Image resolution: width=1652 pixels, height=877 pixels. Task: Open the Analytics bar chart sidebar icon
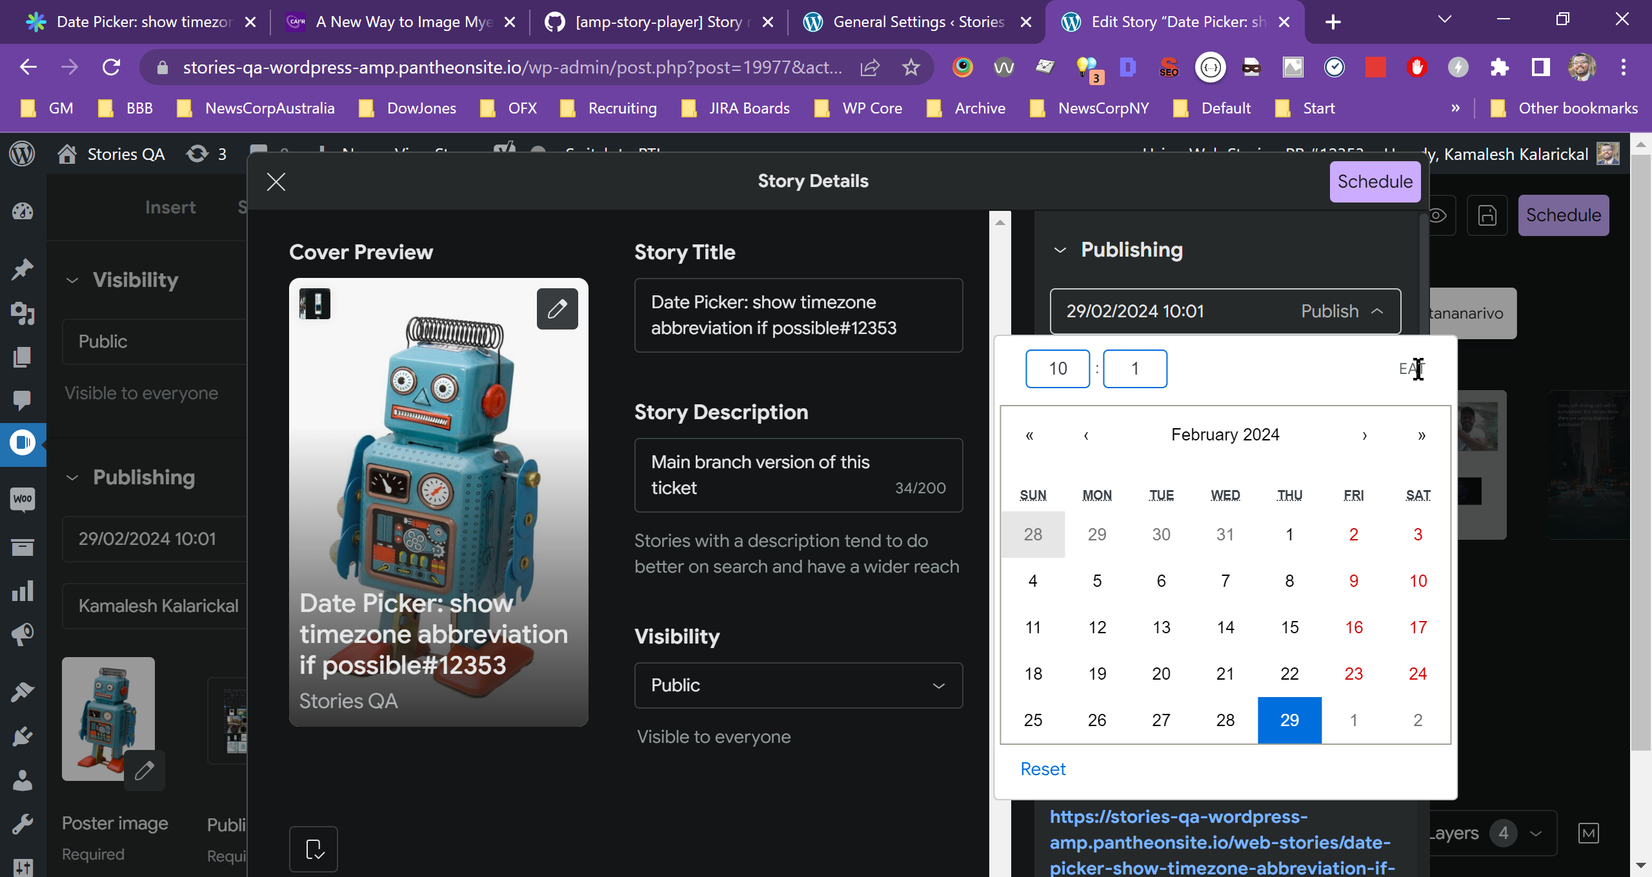(23, 591)
